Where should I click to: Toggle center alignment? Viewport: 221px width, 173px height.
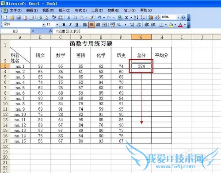pos(91,25)
